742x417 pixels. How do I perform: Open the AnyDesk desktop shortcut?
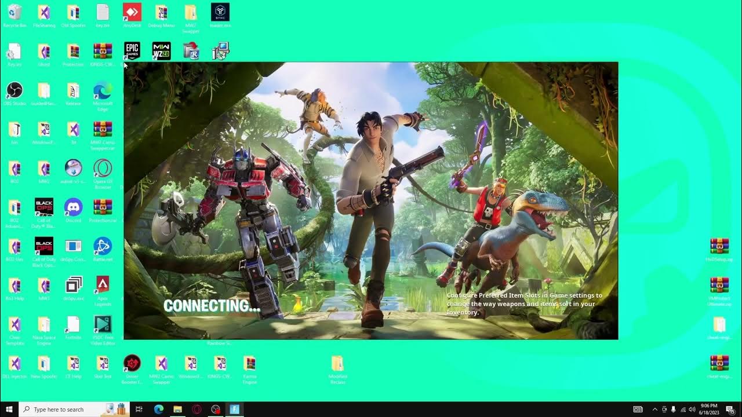click(x=132, y=16)
